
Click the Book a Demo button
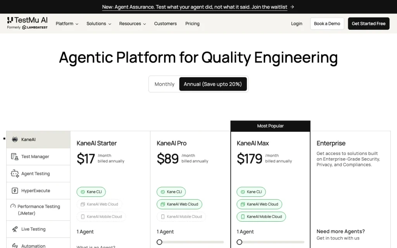(x=327, y=24)
